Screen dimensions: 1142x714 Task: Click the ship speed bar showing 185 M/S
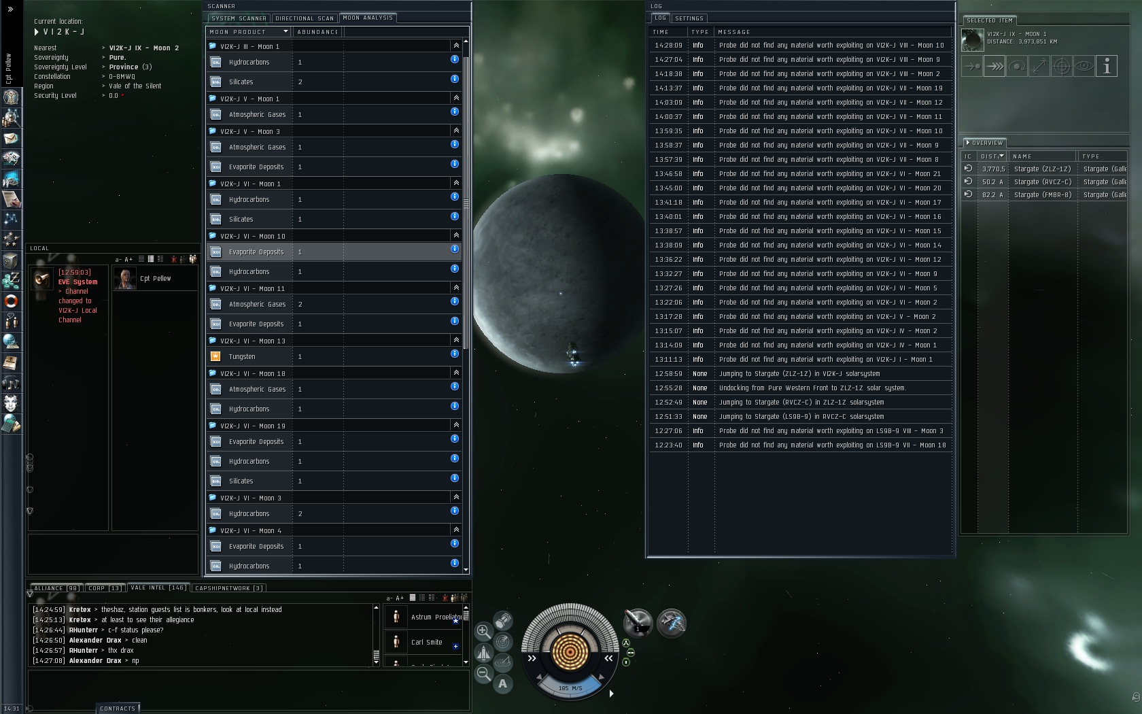coord(570,687)
